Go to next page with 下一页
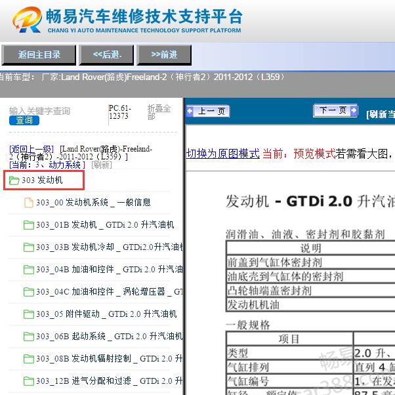395x395 pixels. coord(335,110)
